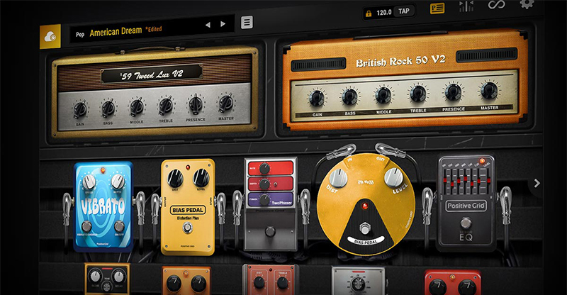This screenshot has width=567, height=295.
Task: Go to the next preset arrow
Action: point(223,24)
